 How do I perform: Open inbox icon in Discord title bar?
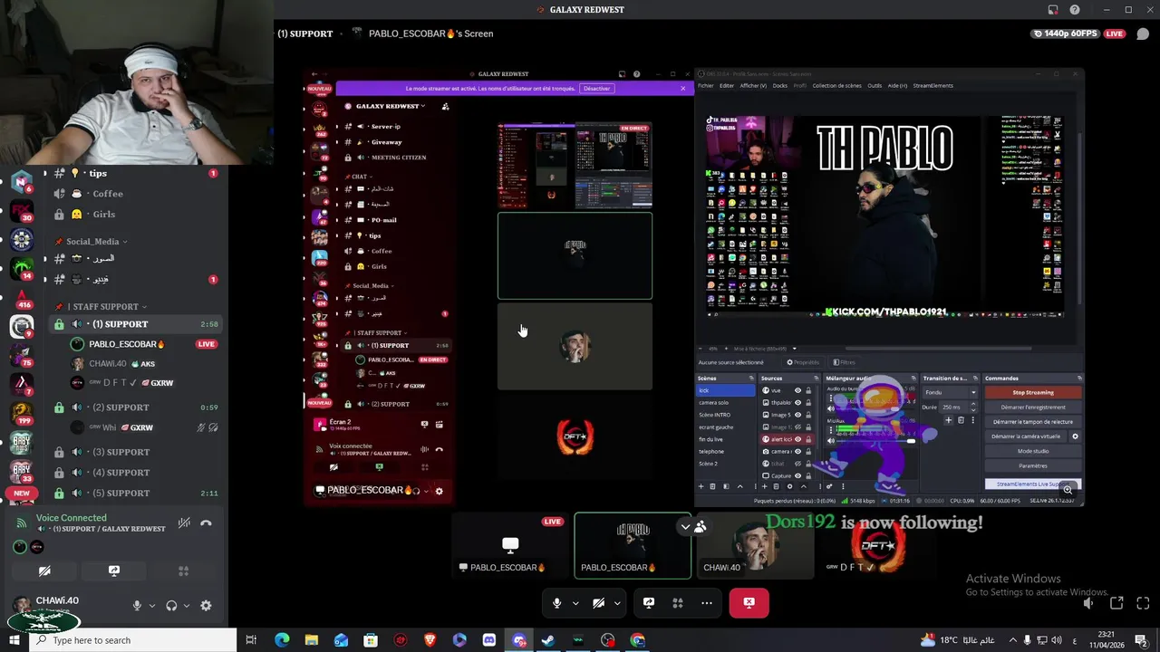1053,10
